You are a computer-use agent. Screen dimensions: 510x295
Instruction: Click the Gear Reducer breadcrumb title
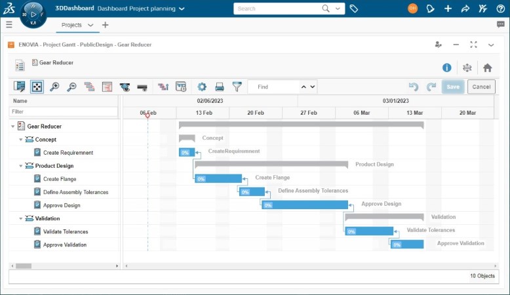pyautogui.click(x=56, y=62)
